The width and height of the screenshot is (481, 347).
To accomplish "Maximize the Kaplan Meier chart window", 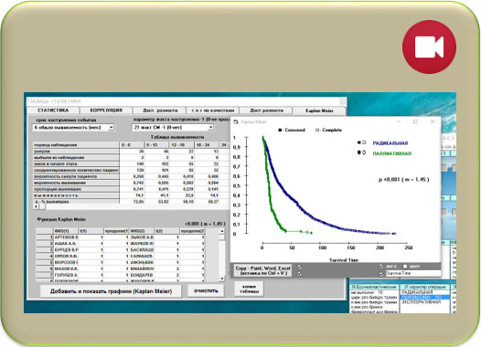I will [415, 121].
